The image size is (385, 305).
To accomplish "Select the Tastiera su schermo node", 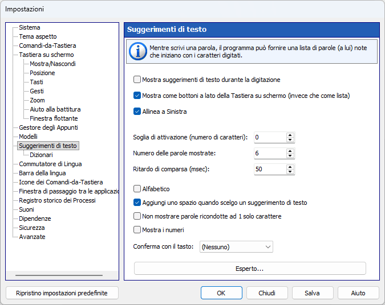I will (46, 55).
